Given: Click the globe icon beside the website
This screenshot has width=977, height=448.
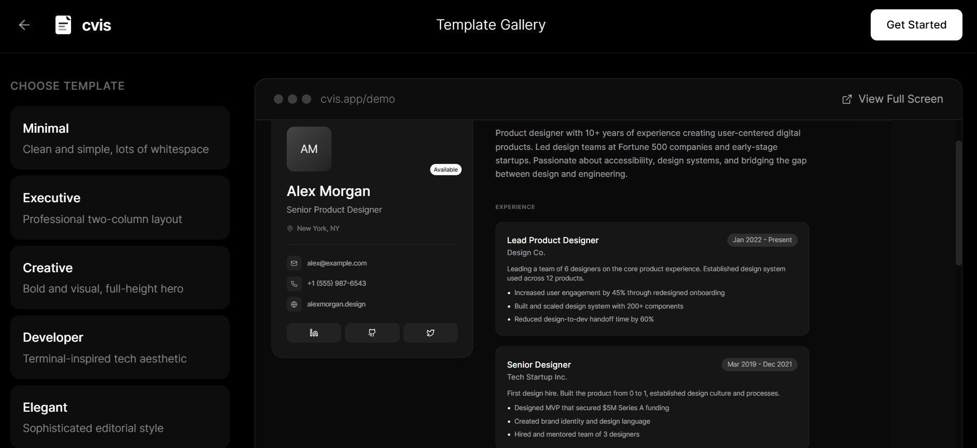Looking at the screenshot, I should pos(294,304).
